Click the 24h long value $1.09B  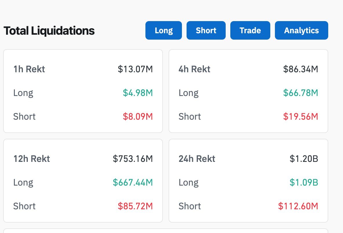tap(304, 182)
